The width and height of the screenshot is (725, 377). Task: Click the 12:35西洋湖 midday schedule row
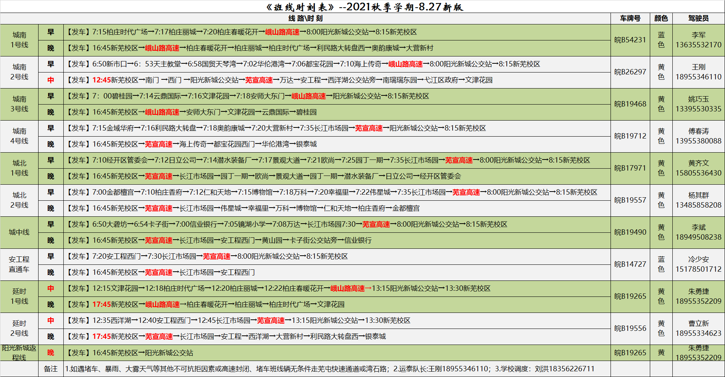pos(337,321)
